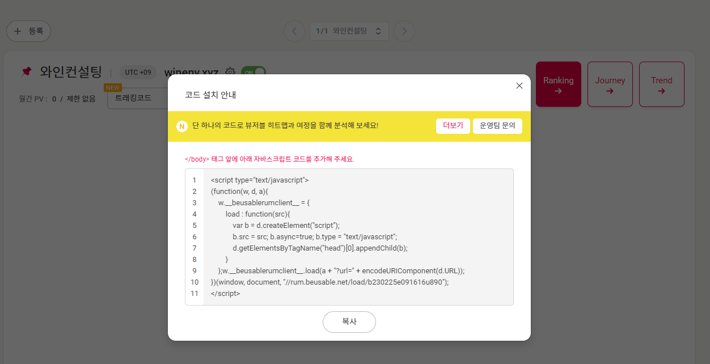Open the 1/1 와인컨설팅 site dropdown

(349, 31)
